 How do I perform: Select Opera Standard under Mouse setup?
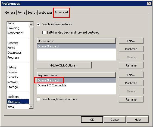77,46
